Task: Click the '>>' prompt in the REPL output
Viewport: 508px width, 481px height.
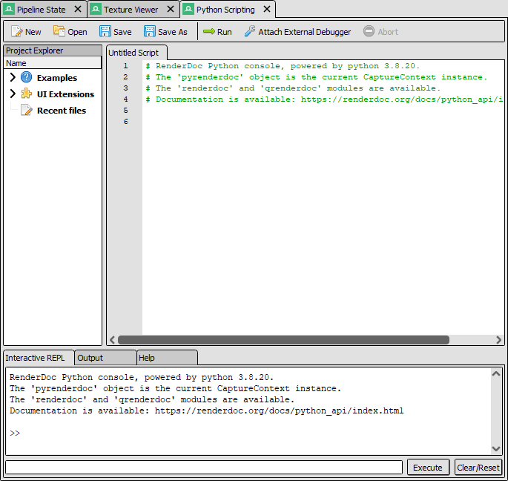Action: (15, 433)
